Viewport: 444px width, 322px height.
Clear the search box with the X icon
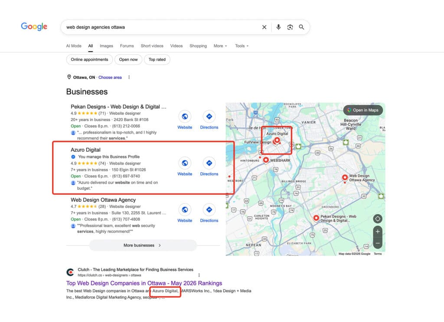point(264,27)
